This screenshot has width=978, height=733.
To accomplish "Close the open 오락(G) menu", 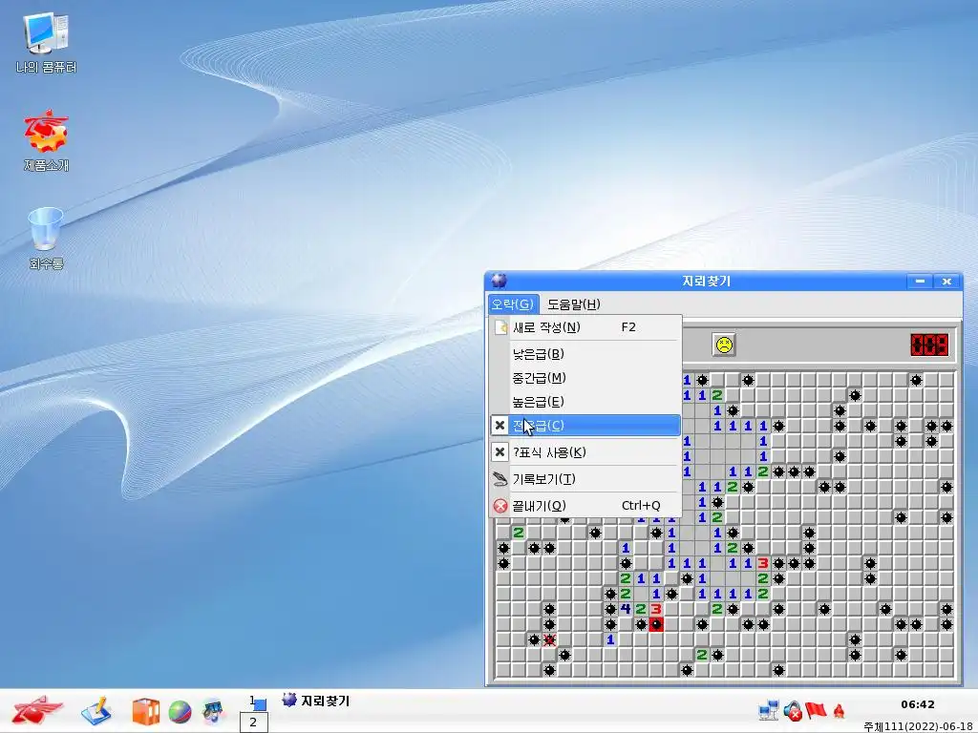I will tap(512, 304).
